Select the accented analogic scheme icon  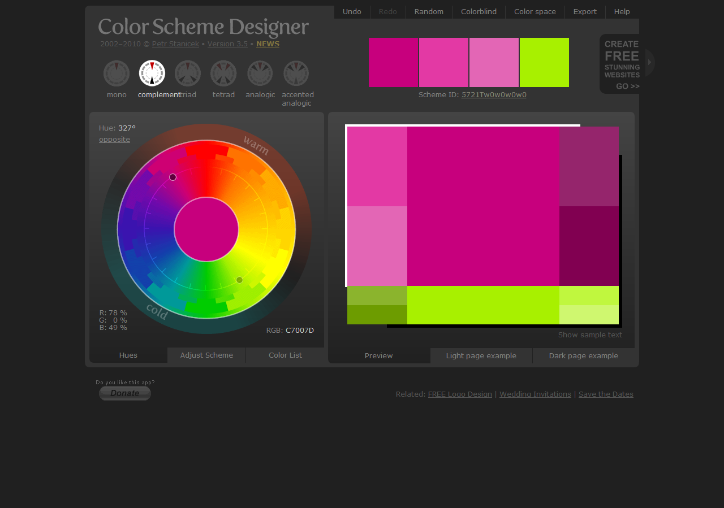click(296, 73)
